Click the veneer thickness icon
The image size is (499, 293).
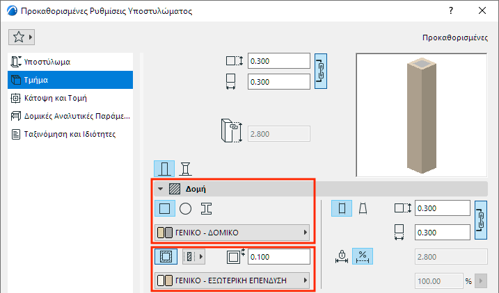click(x=236, y=256)
